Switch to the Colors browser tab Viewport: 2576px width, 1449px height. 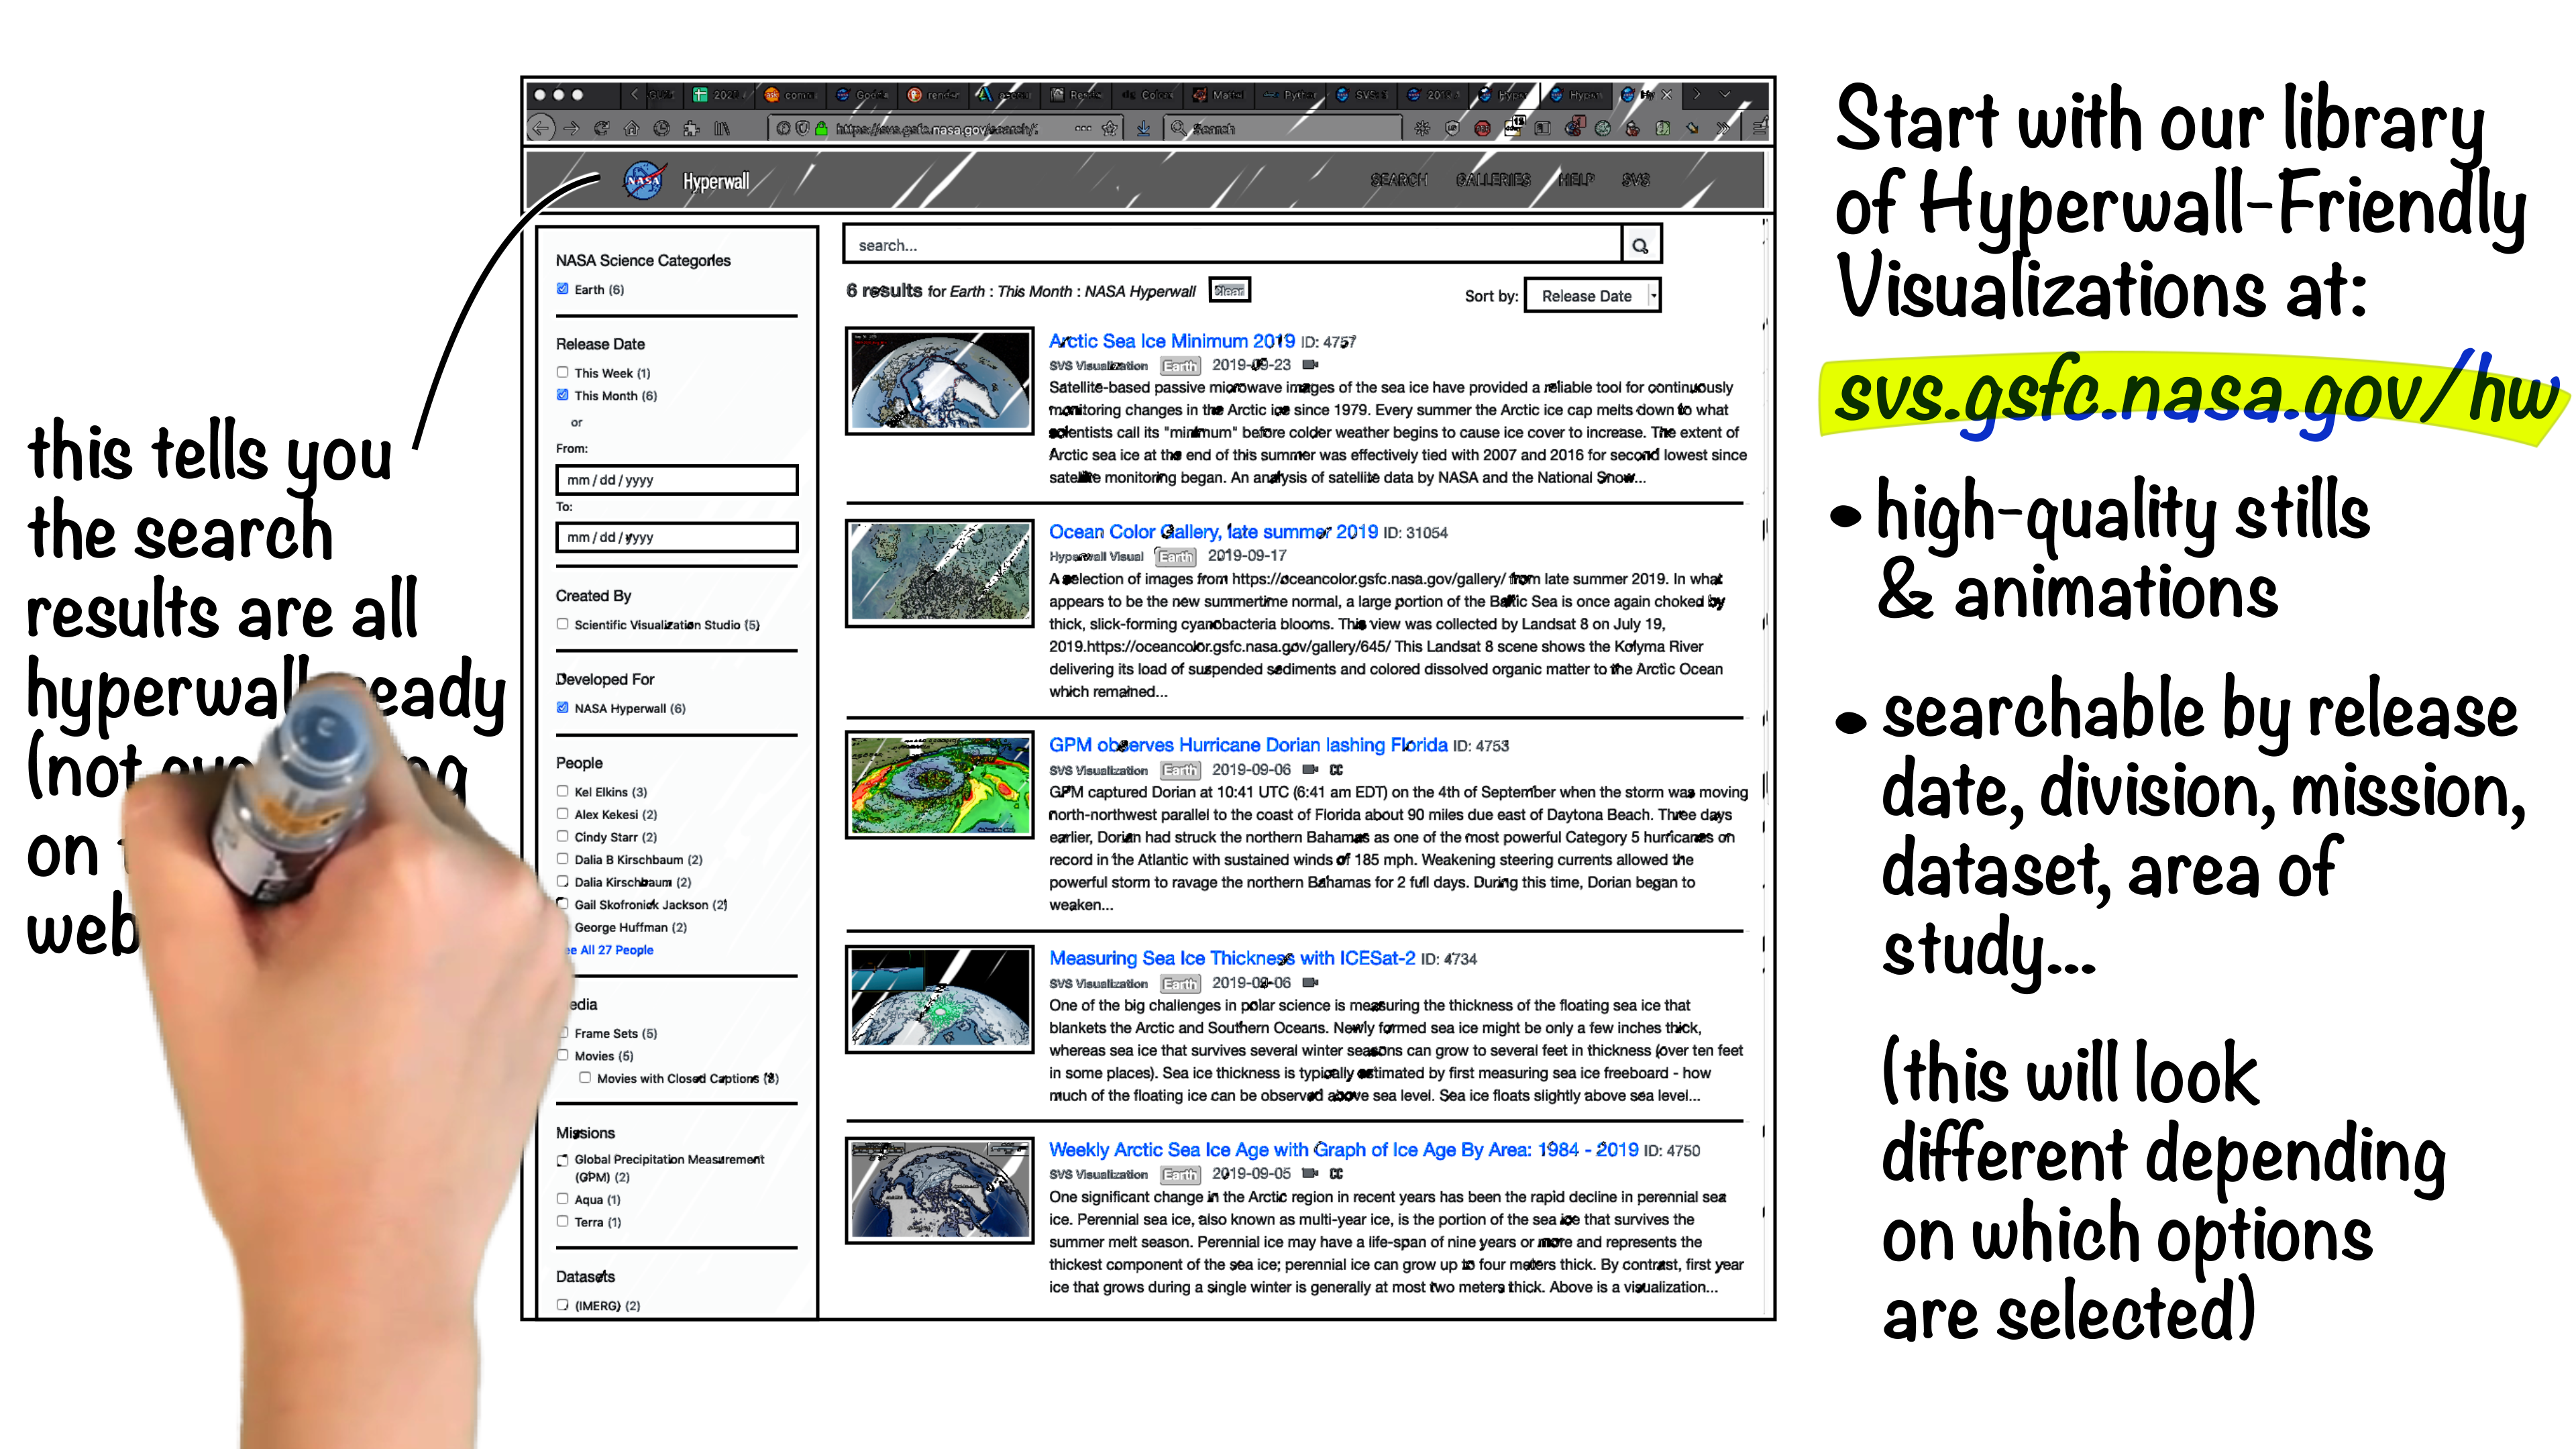click(x=1147, y=95)
